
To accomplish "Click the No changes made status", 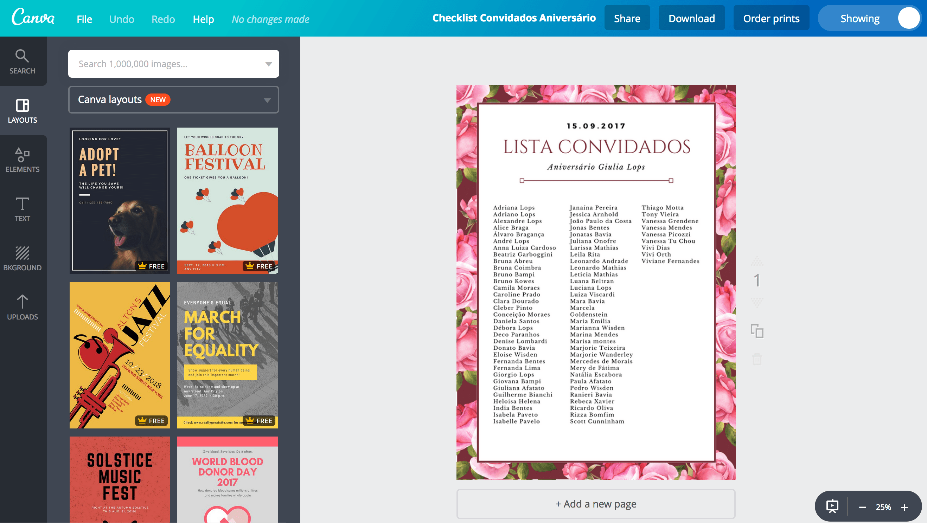I will pos(270,19).
